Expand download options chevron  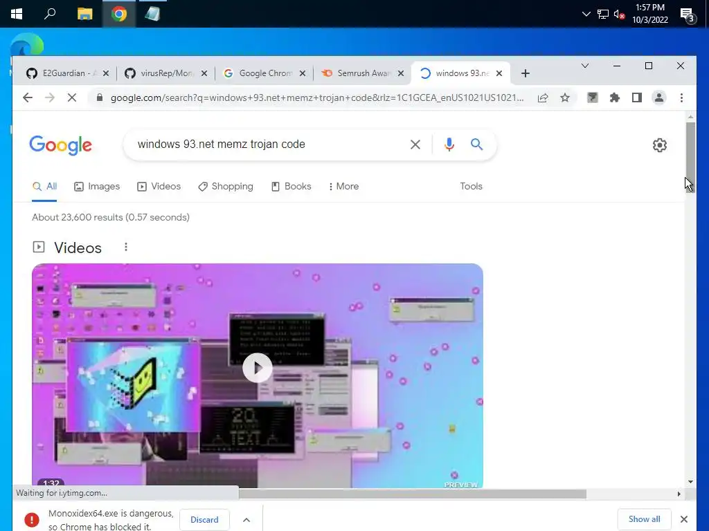(246, 520)
